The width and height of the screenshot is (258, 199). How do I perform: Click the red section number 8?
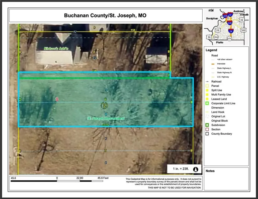(x=57, y=99)
